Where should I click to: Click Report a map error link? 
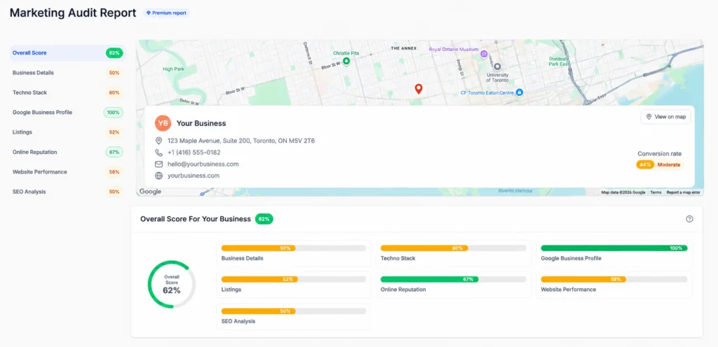(683, 192)
